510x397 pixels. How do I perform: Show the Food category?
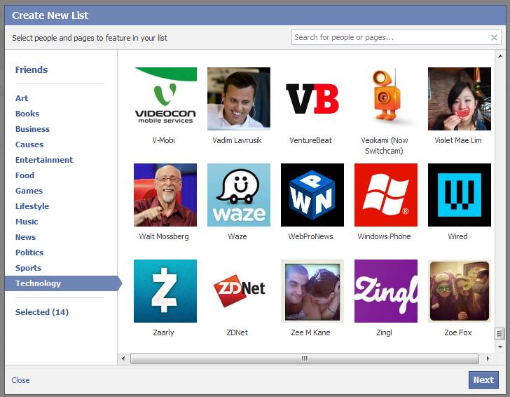25,175
